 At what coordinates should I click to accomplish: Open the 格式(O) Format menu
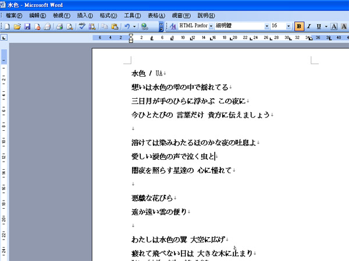tap(108, 16)
